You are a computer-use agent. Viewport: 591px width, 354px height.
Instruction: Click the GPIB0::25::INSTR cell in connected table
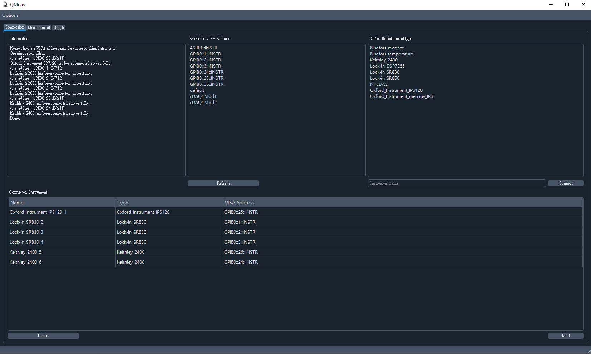403,212
